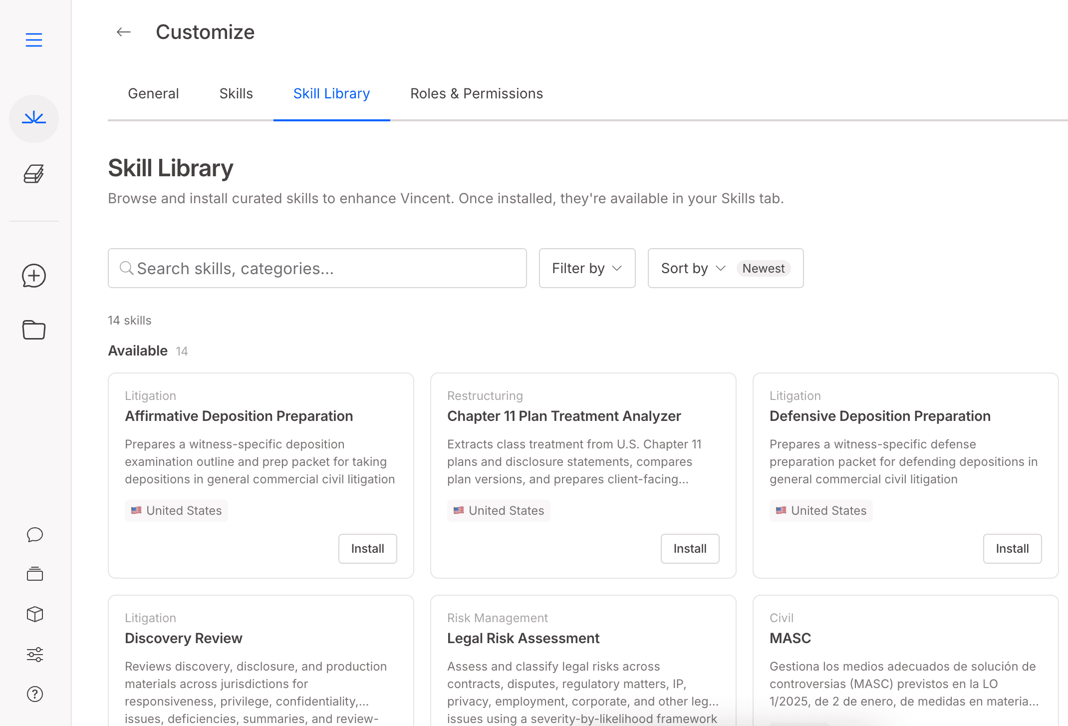Open Affirmative Deposition Preparation card title

[x=239, y=416]
